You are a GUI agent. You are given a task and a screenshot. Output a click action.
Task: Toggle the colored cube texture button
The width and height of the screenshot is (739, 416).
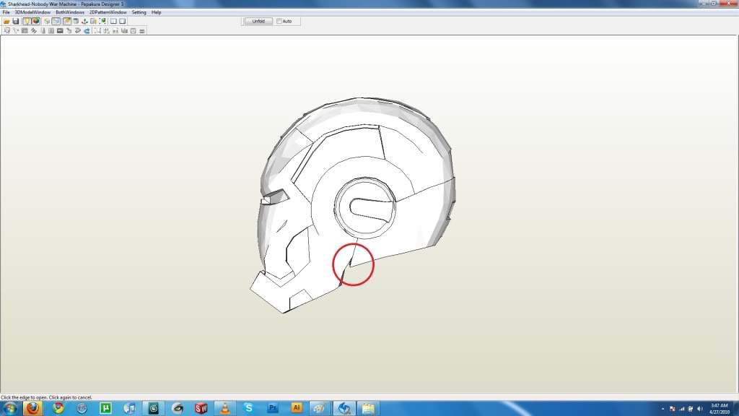click(x=36, y=21)
